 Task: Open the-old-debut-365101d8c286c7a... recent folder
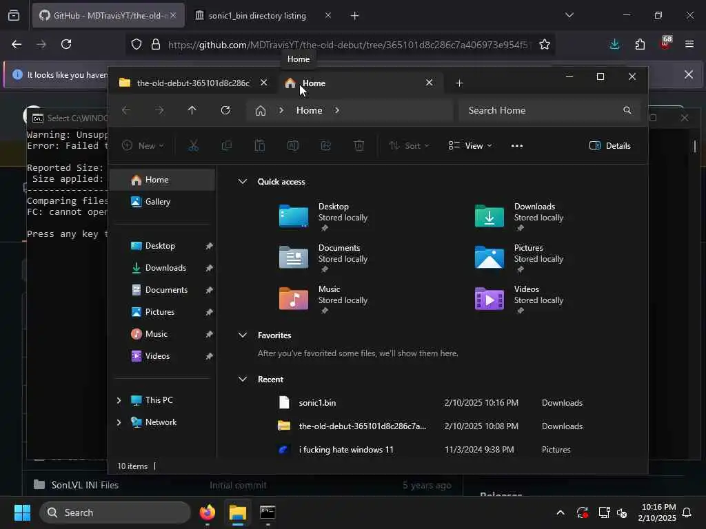coord(430,426)
